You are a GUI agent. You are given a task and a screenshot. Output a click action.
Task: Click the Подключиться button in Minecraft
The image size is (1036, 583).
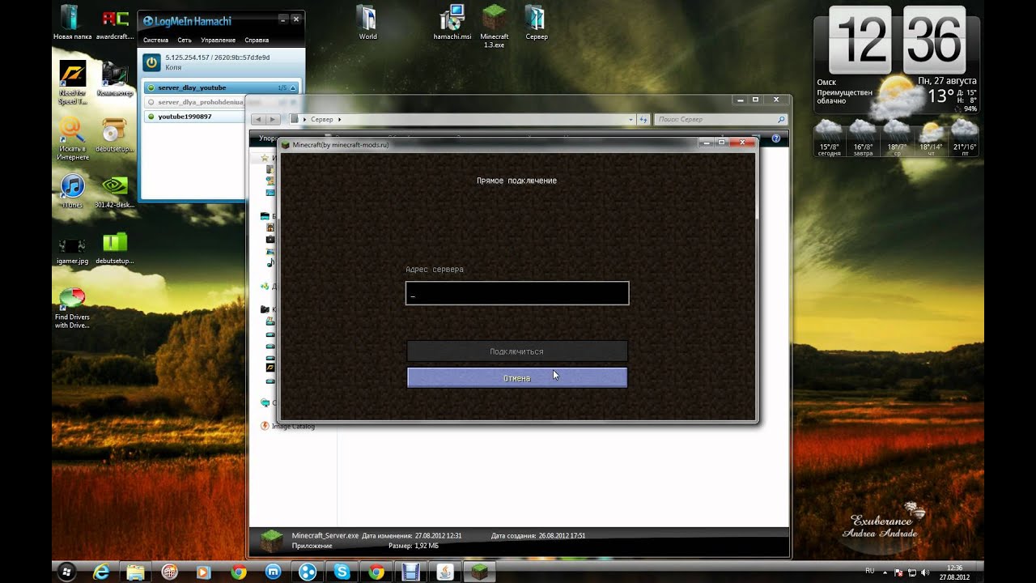517,351
